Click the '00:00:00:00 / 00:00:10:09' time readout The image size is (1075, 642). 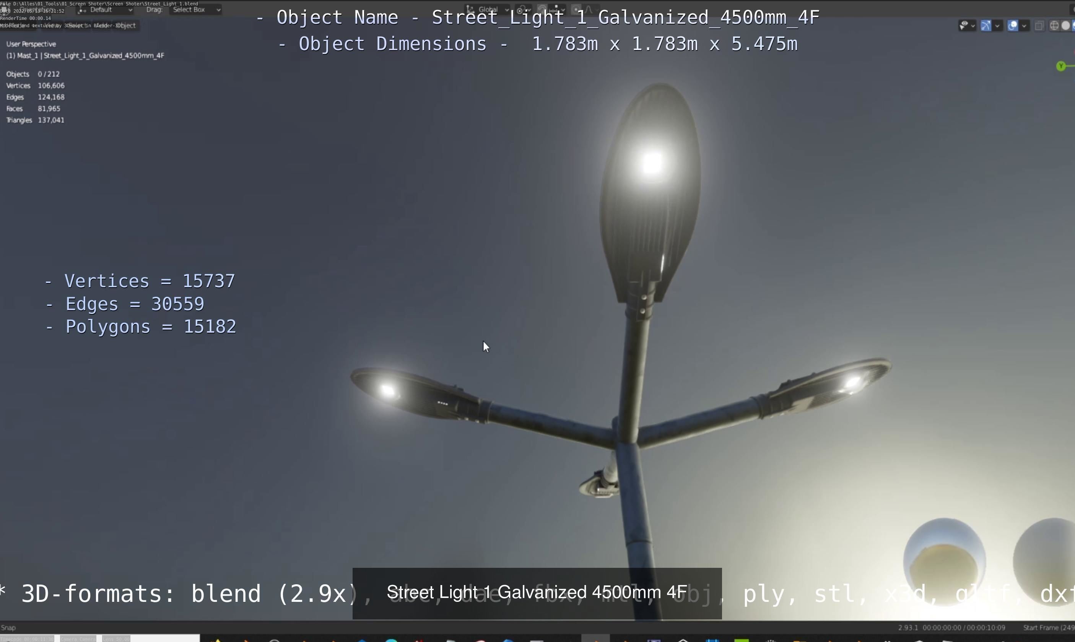(964, 628)
